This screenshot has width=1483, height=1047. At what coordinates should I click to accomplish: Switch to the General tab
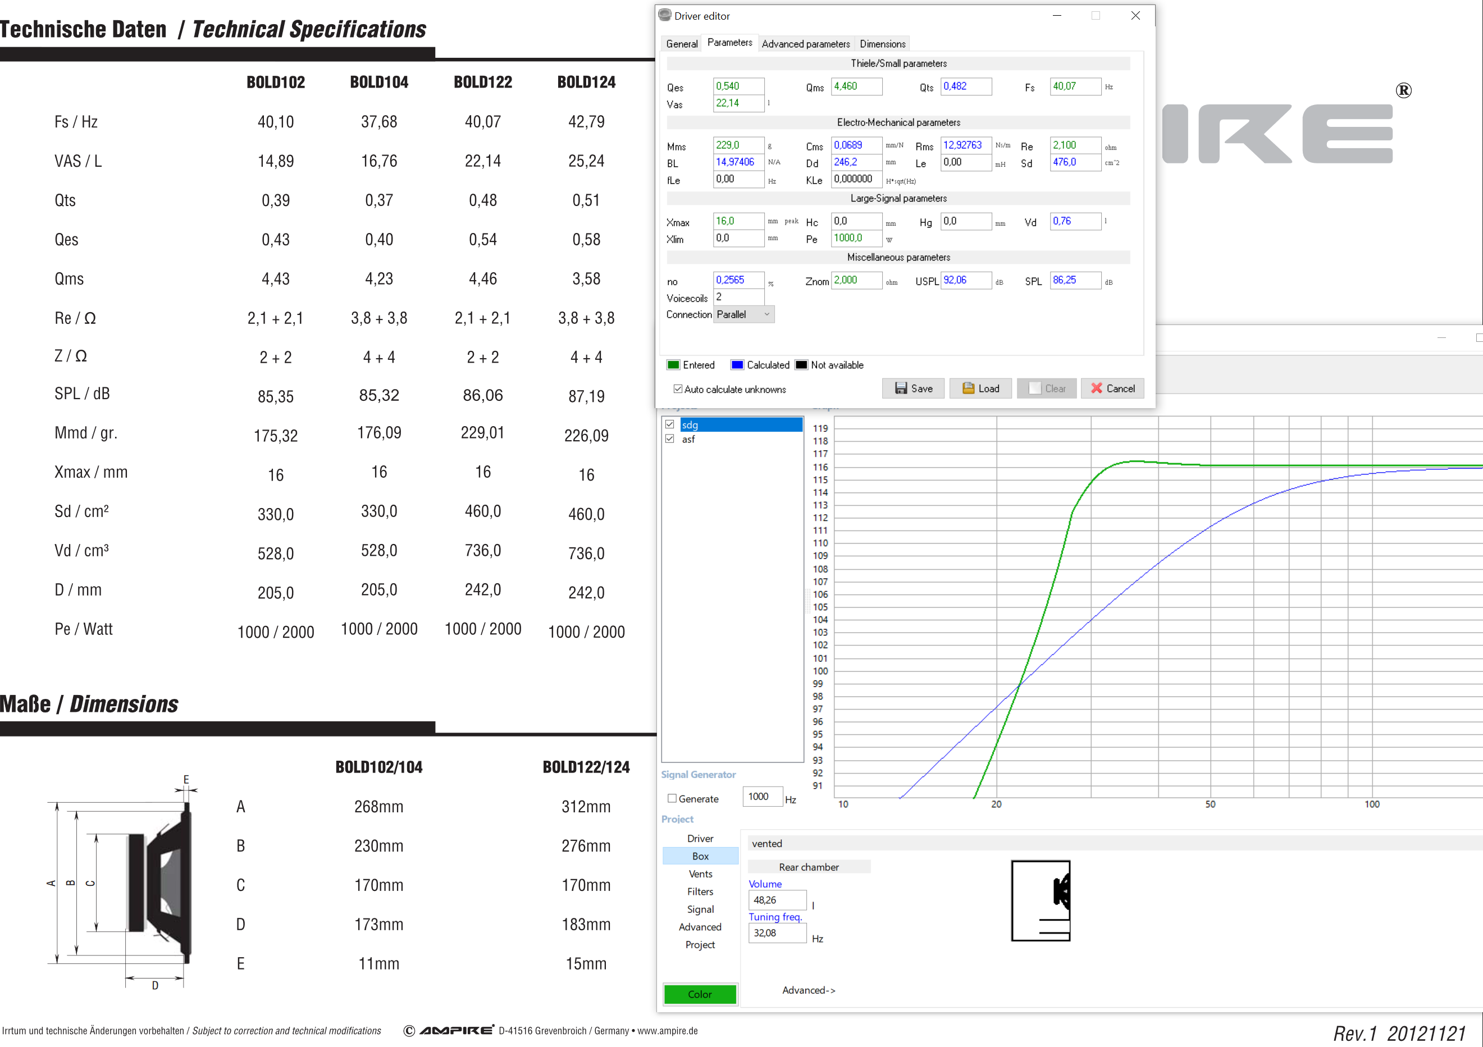click(x=682, y=44)
